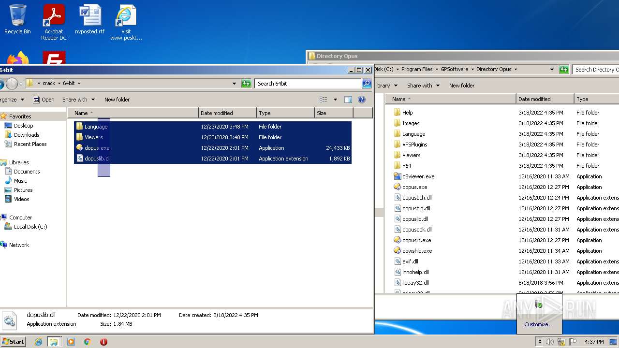Viewport: 619px width, 348px height.
Task: Select Recent Places under Favorites
Action: 30,144
